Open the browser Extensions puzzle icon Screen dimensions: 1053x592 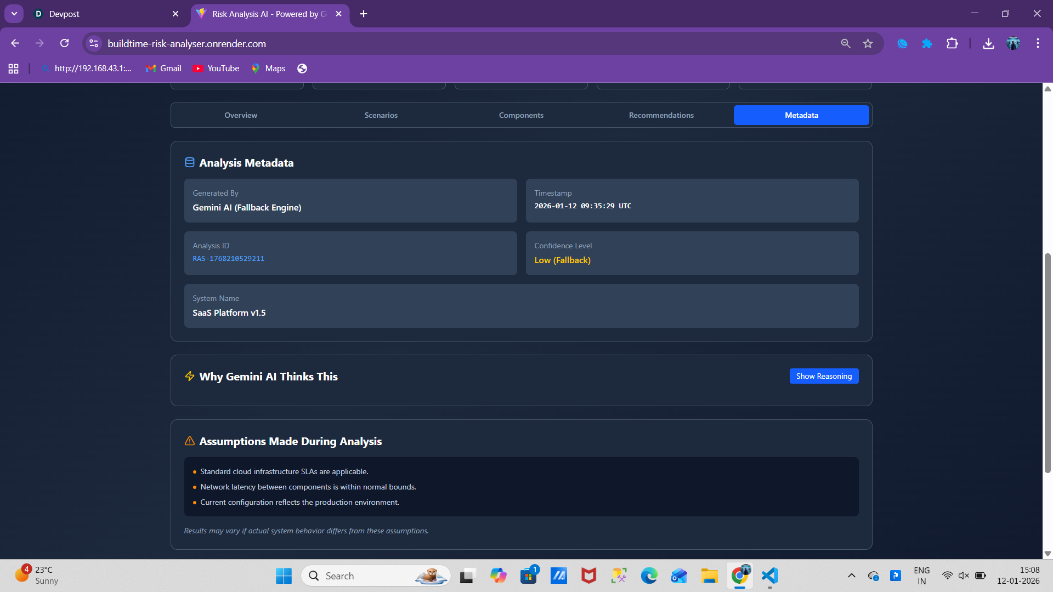tap(952, 43)
